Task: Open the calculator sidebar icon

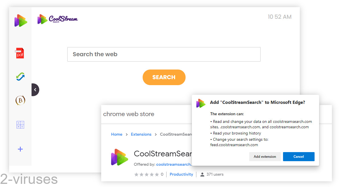Action: click(20, 125)
